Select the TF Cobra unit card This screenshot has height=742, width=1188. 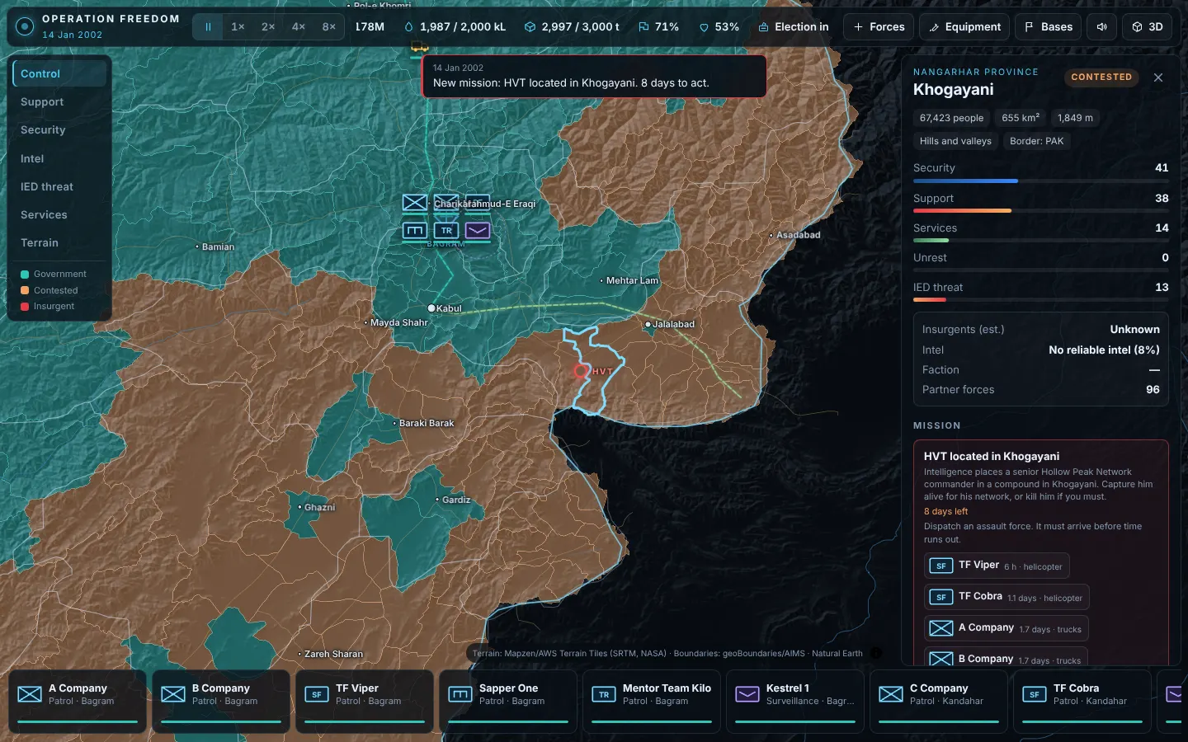pos(1082,702)
